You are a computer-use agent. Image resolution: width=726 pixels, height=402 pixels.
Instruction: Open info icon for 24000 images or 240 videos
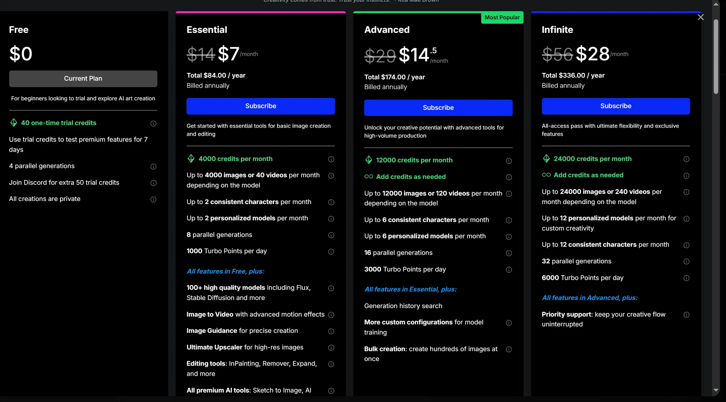click(686, 192)
